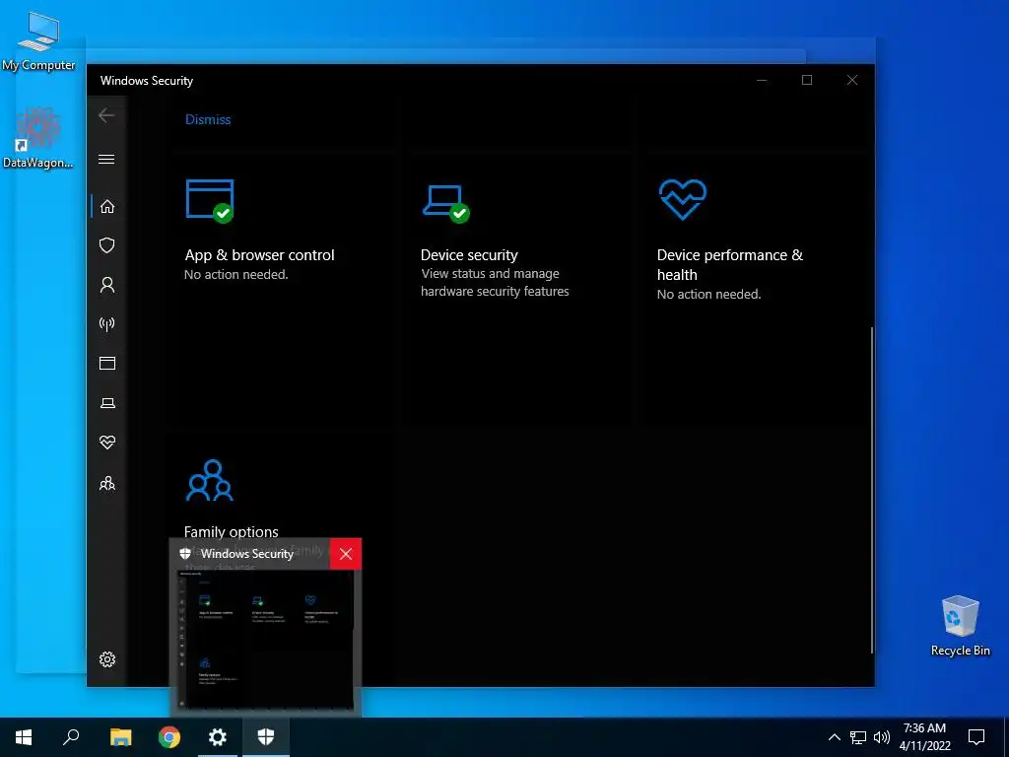Open taskbar search magnifier
Viewport: 1009px width, 757px height.
71,737
